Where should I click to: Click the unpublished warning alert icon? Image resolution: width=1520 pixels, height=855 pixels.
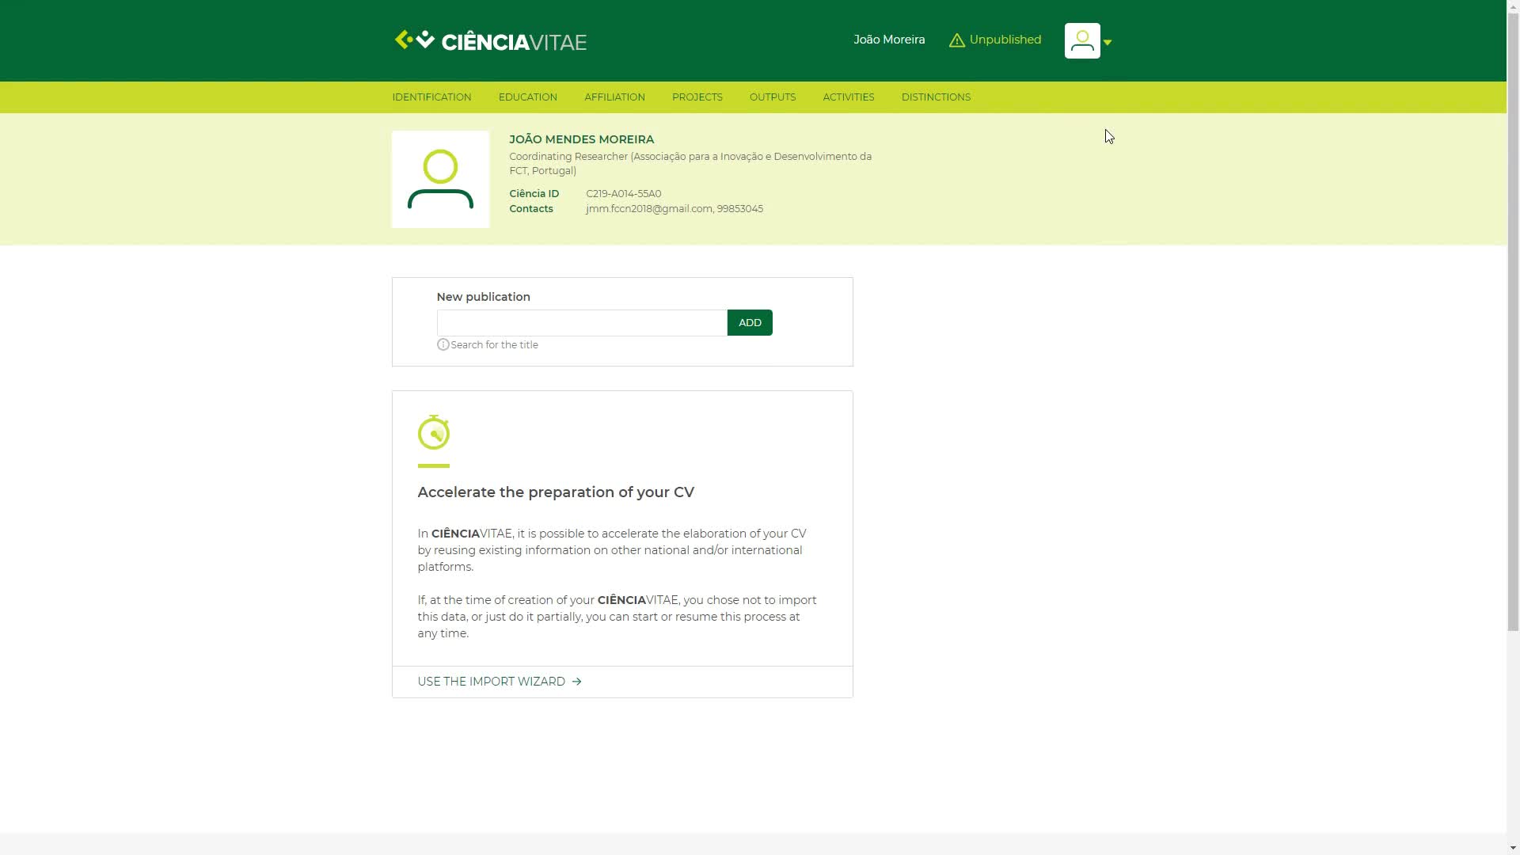coord(956,40)
